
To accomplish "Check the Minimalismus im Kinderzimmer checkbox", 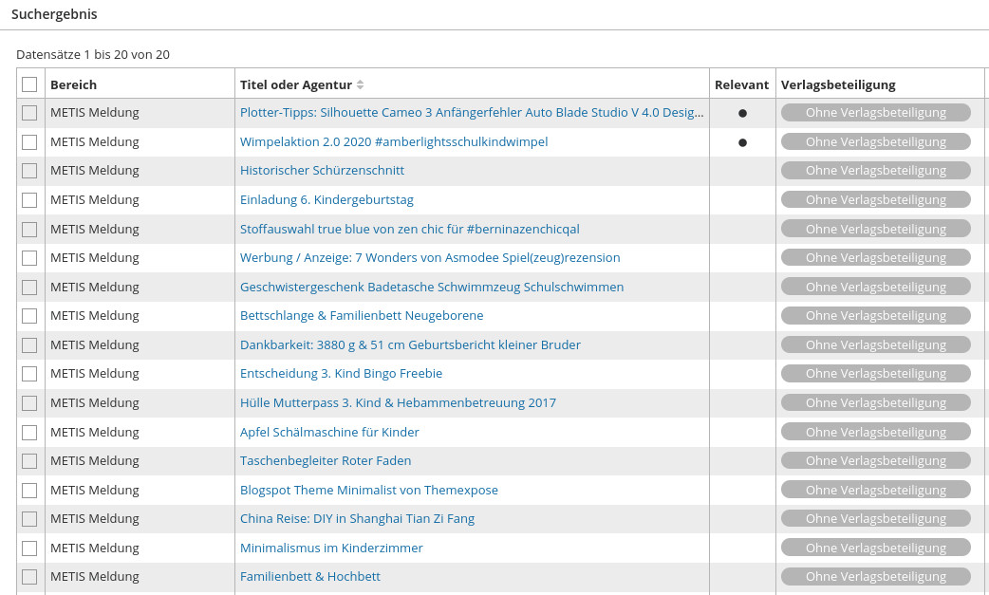I will coord(29,548).
